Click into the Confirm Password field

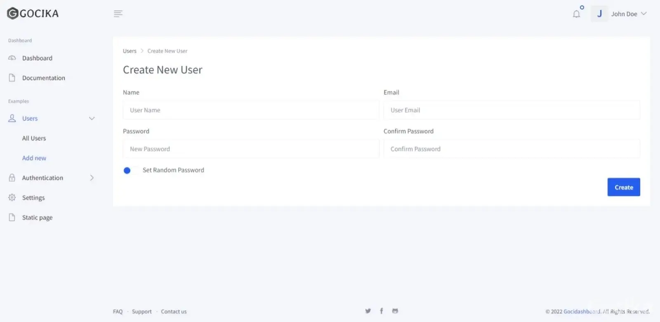(x=511, y=149)
